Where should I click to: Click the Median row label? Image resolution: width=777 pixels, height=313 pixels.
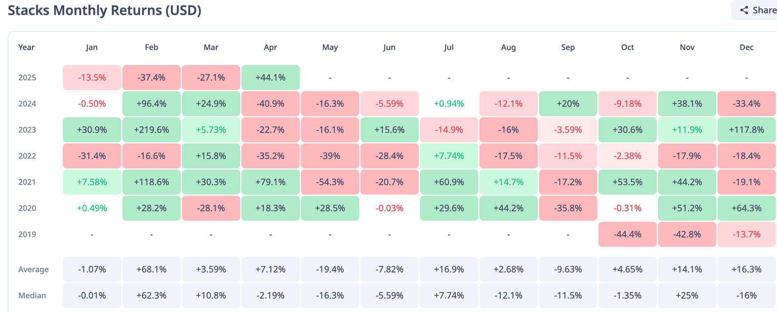click(31, 295)
